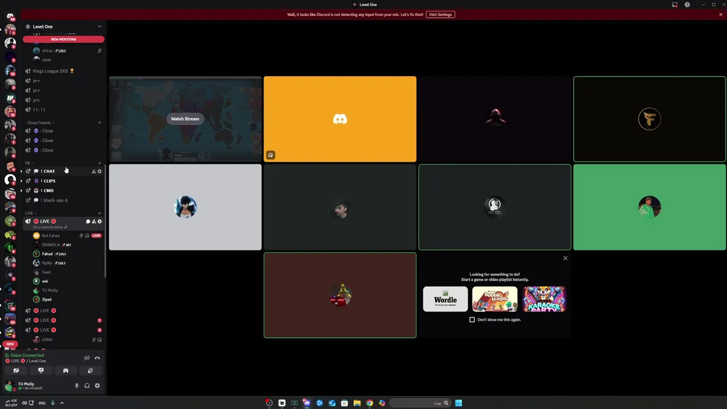The image size is (727, 409).
Task: Expand threads arrow beside CHAT channel
Action: [x=21, y=171]
